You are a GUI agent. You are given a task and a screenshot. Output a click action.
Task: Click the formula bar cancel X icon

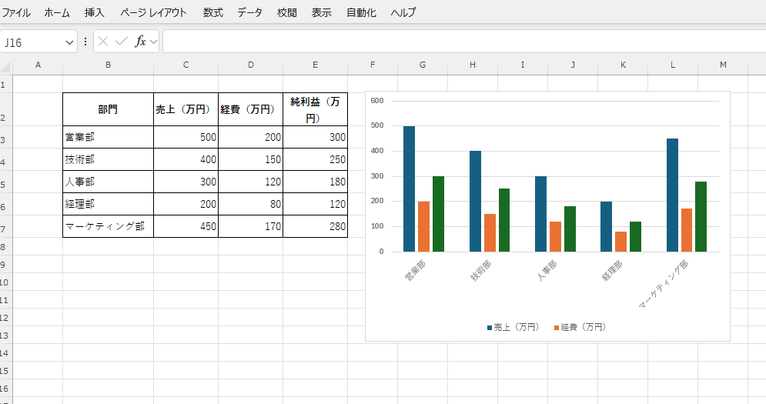coord(103,42)
